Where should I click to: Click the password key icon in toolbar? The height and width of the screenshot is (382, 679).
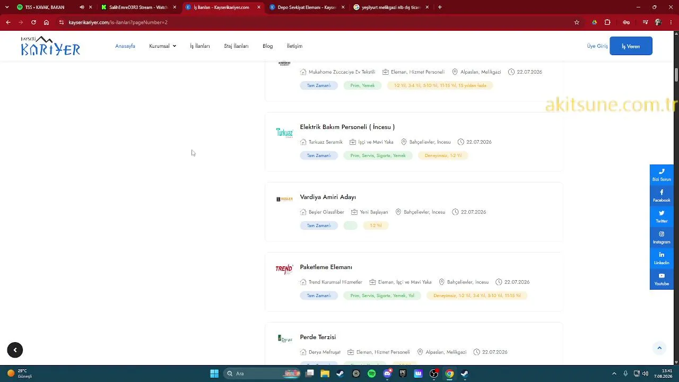tap(626, 22)
